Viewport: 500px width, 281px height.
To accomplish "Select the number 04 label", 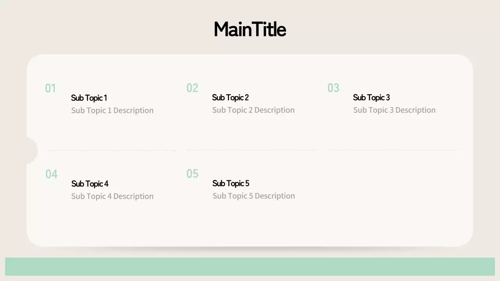I will (52, 174).
